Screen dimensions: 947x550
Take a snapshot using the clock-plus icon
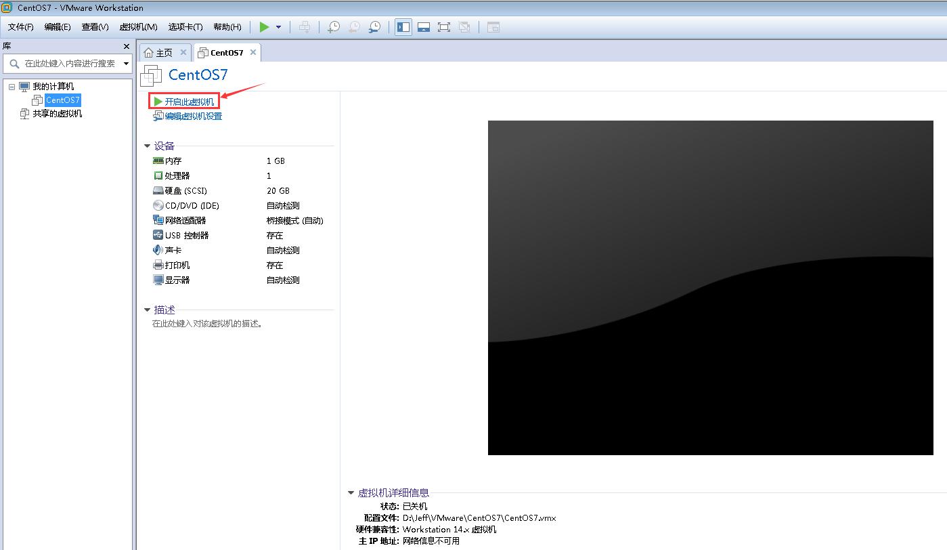(x=334, y=27)
